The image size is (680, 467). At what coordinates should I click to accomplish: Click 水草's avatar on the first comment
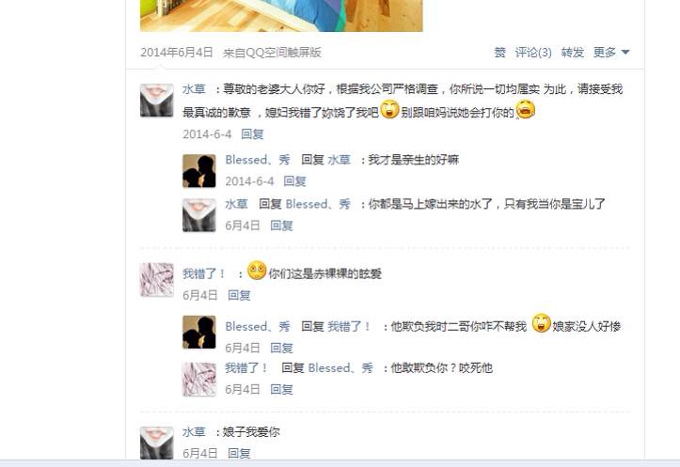pos(156,101)
